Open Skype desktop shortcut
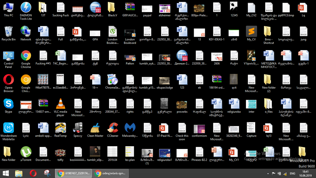 8,106
